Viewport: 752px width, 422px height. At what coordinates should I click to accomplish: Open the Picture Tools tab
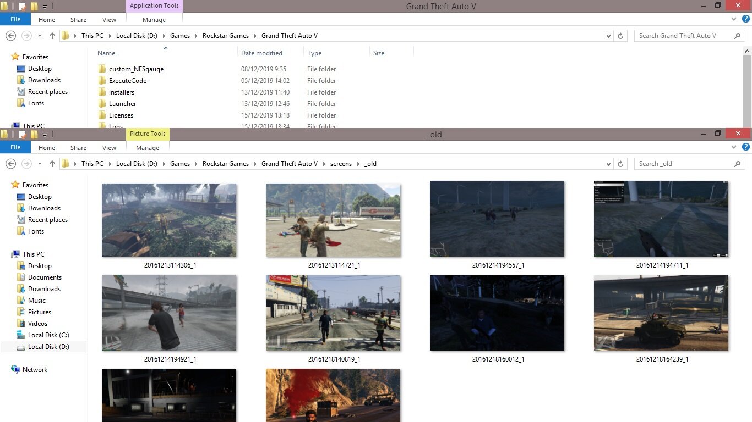148,134
